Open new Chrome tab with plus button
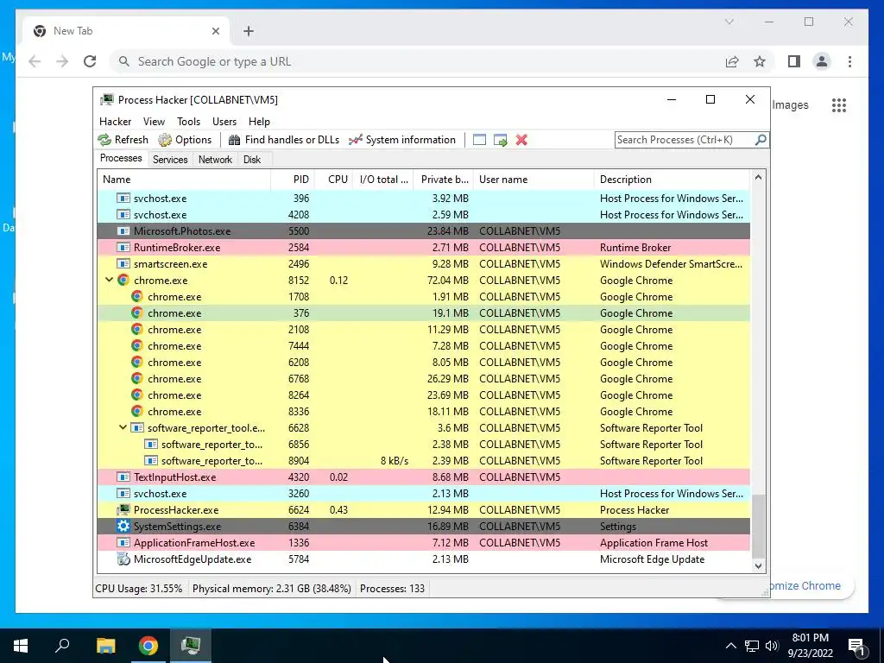Screen dimensions: 884x663 point(249,32)
